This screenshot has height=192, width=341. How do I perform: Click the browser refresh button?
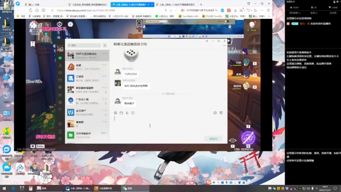click(x=30, y=10)
